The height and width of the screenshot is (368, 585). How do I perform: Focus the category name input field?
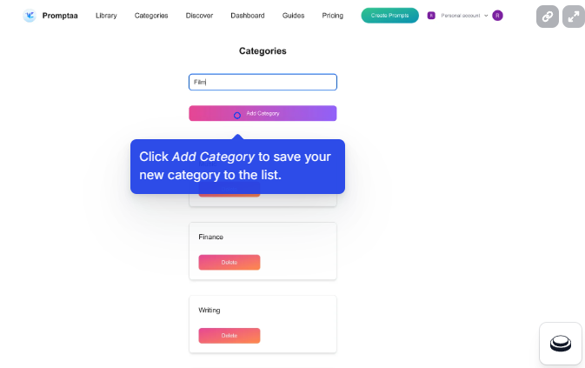[x=263, y=82]
